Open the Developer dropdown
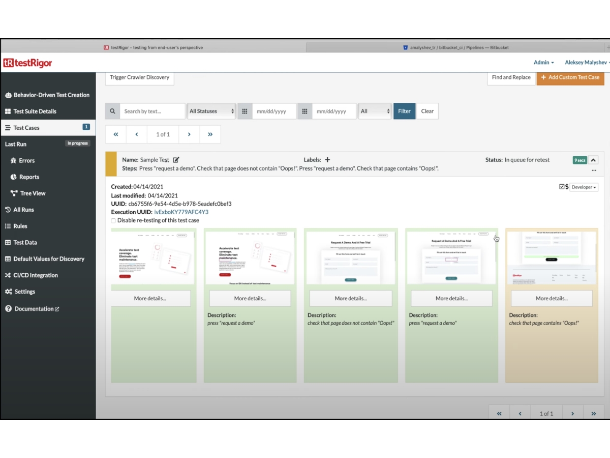 click(584, 187)
